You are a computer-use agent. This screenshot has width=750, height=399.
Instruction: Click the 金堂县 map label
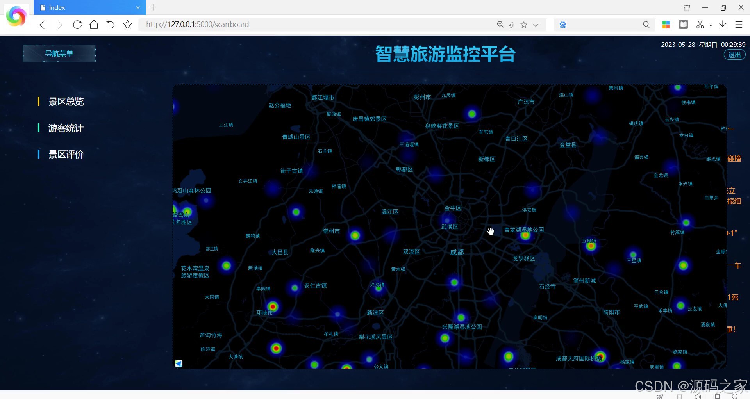coord(568,145)
